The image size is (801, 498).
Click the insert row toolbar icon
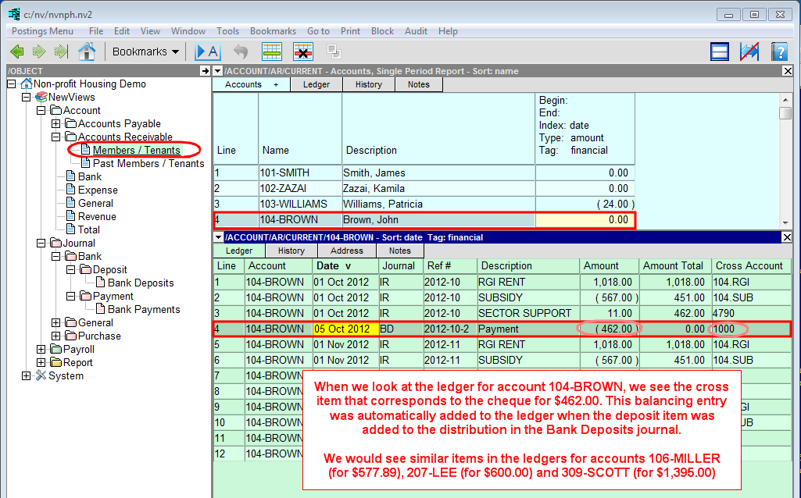(x=272, y=52)
